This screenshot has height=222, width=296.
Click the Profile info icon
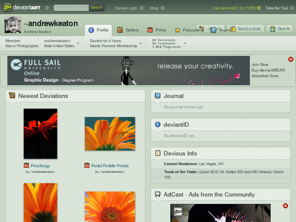91,30
